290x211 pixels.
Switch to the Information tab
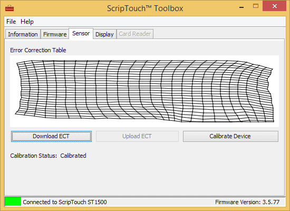click(x=23, y=34)
